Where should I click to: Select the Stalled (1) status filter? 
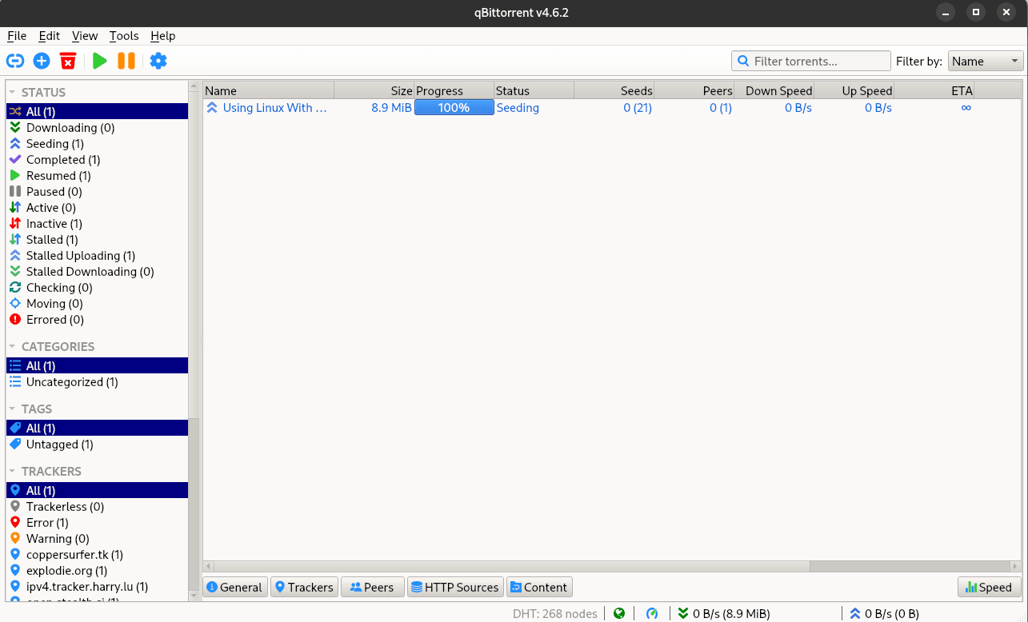point(98,240)
